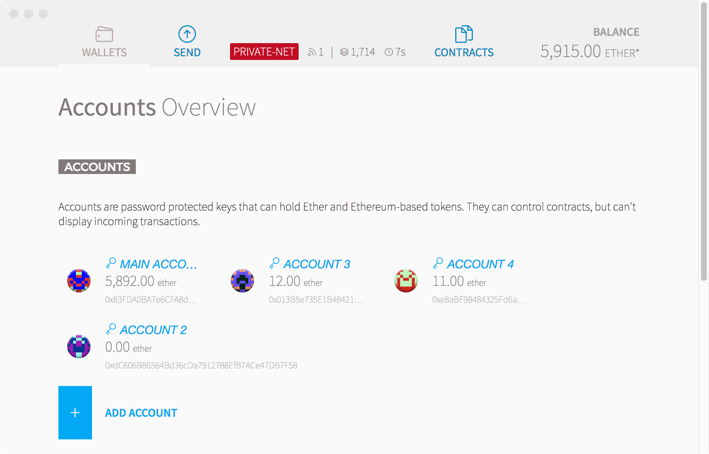This screenshot has width=709, height=454.
Task: Click the PRIVATE-NET network badge
Action: pyautogui.click(x=264, y=52)
